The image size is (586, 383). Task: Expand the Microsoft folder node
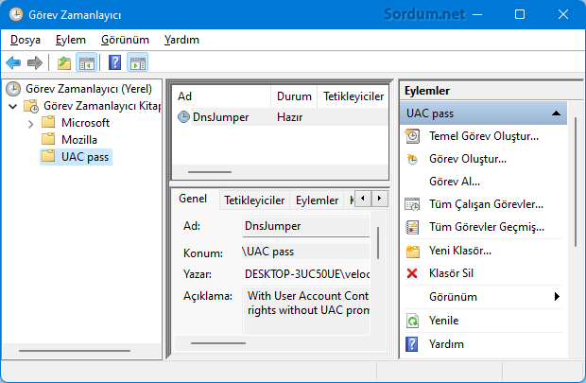tap(31, 124)
